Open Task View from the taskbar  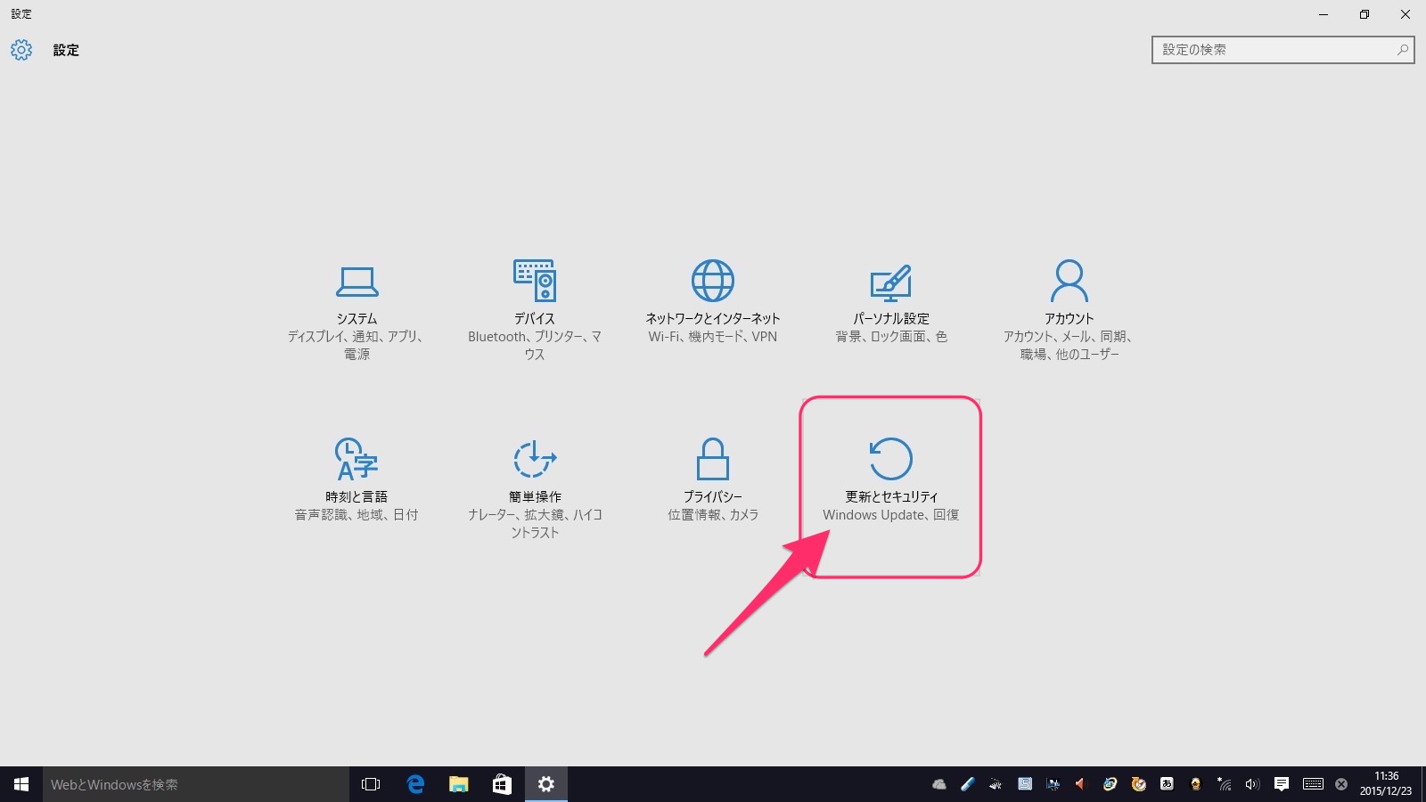click(x=371, y=784)
